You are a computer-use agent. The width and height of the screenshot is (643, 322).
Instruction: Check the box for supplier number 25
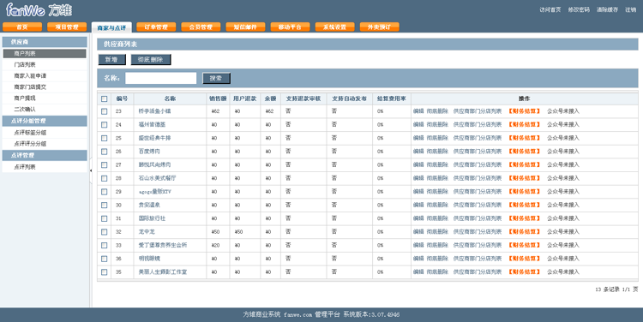[104, 138]
